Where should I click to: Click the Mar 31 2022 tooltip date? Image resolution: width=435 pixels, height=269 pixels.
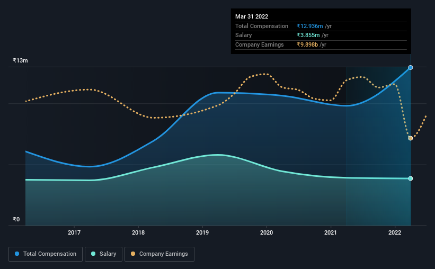pyautogui.click(x=252, y=16)
